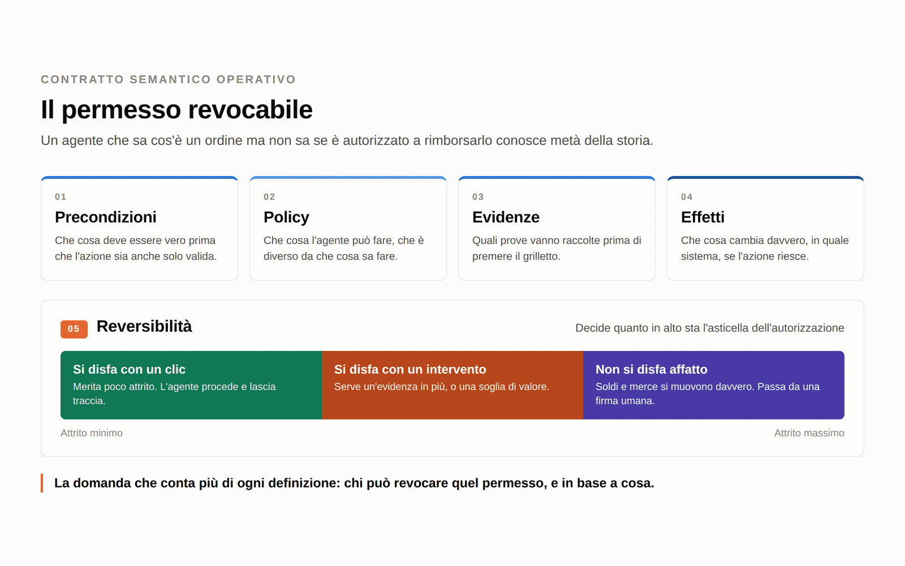
Task: Click the subtitle starting 'Un agente che sa'
Action: point(347,140)
